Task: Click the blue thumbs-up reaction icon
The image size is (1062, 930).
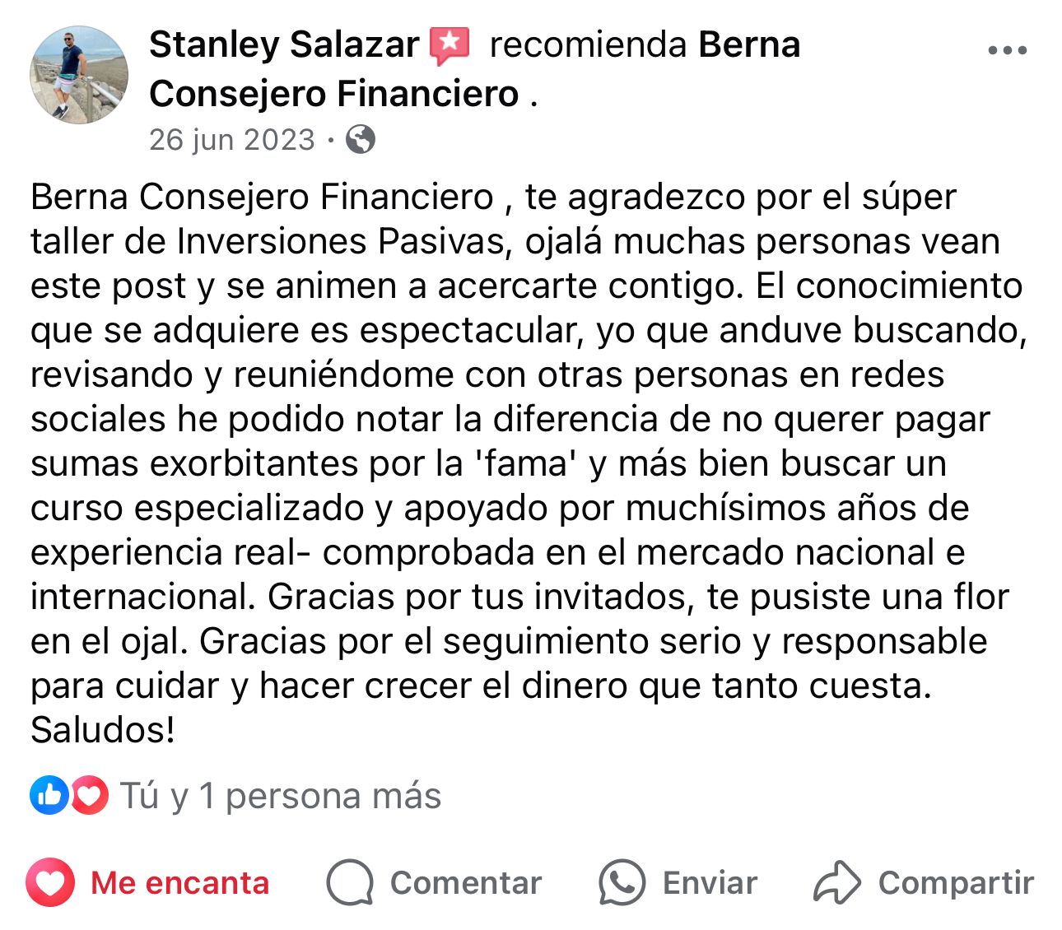Action: click(48, 796)
